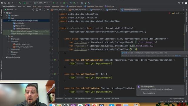Click the Sync Project with Gradle Files icon
Viewport: 188px width, 106px height.
click(x=82, y=3)
